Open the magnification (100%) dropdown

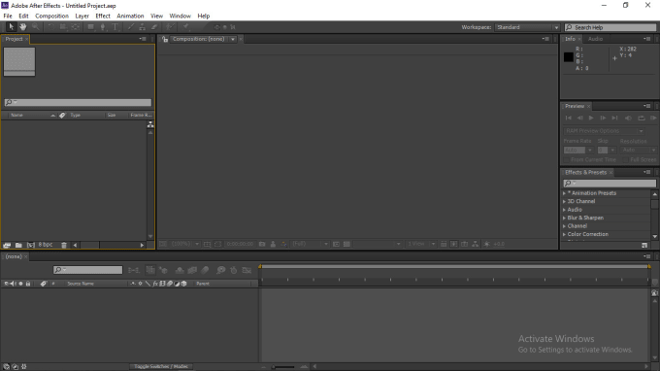pyautogui.click(x=184, y=244)
